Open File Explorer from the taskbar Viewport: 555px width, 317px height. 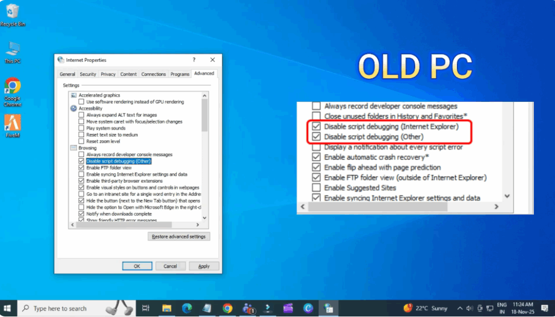point(166,308)
